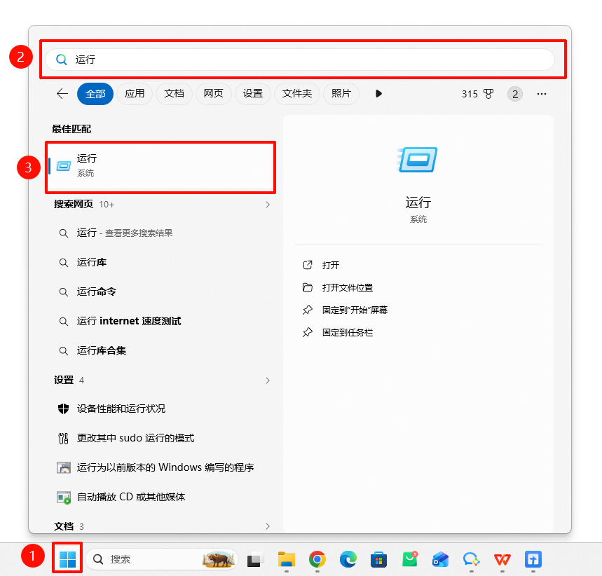Open Outlook from the taskbar
This screenshot has width=602, height=576.
click(x=440, y=559)
